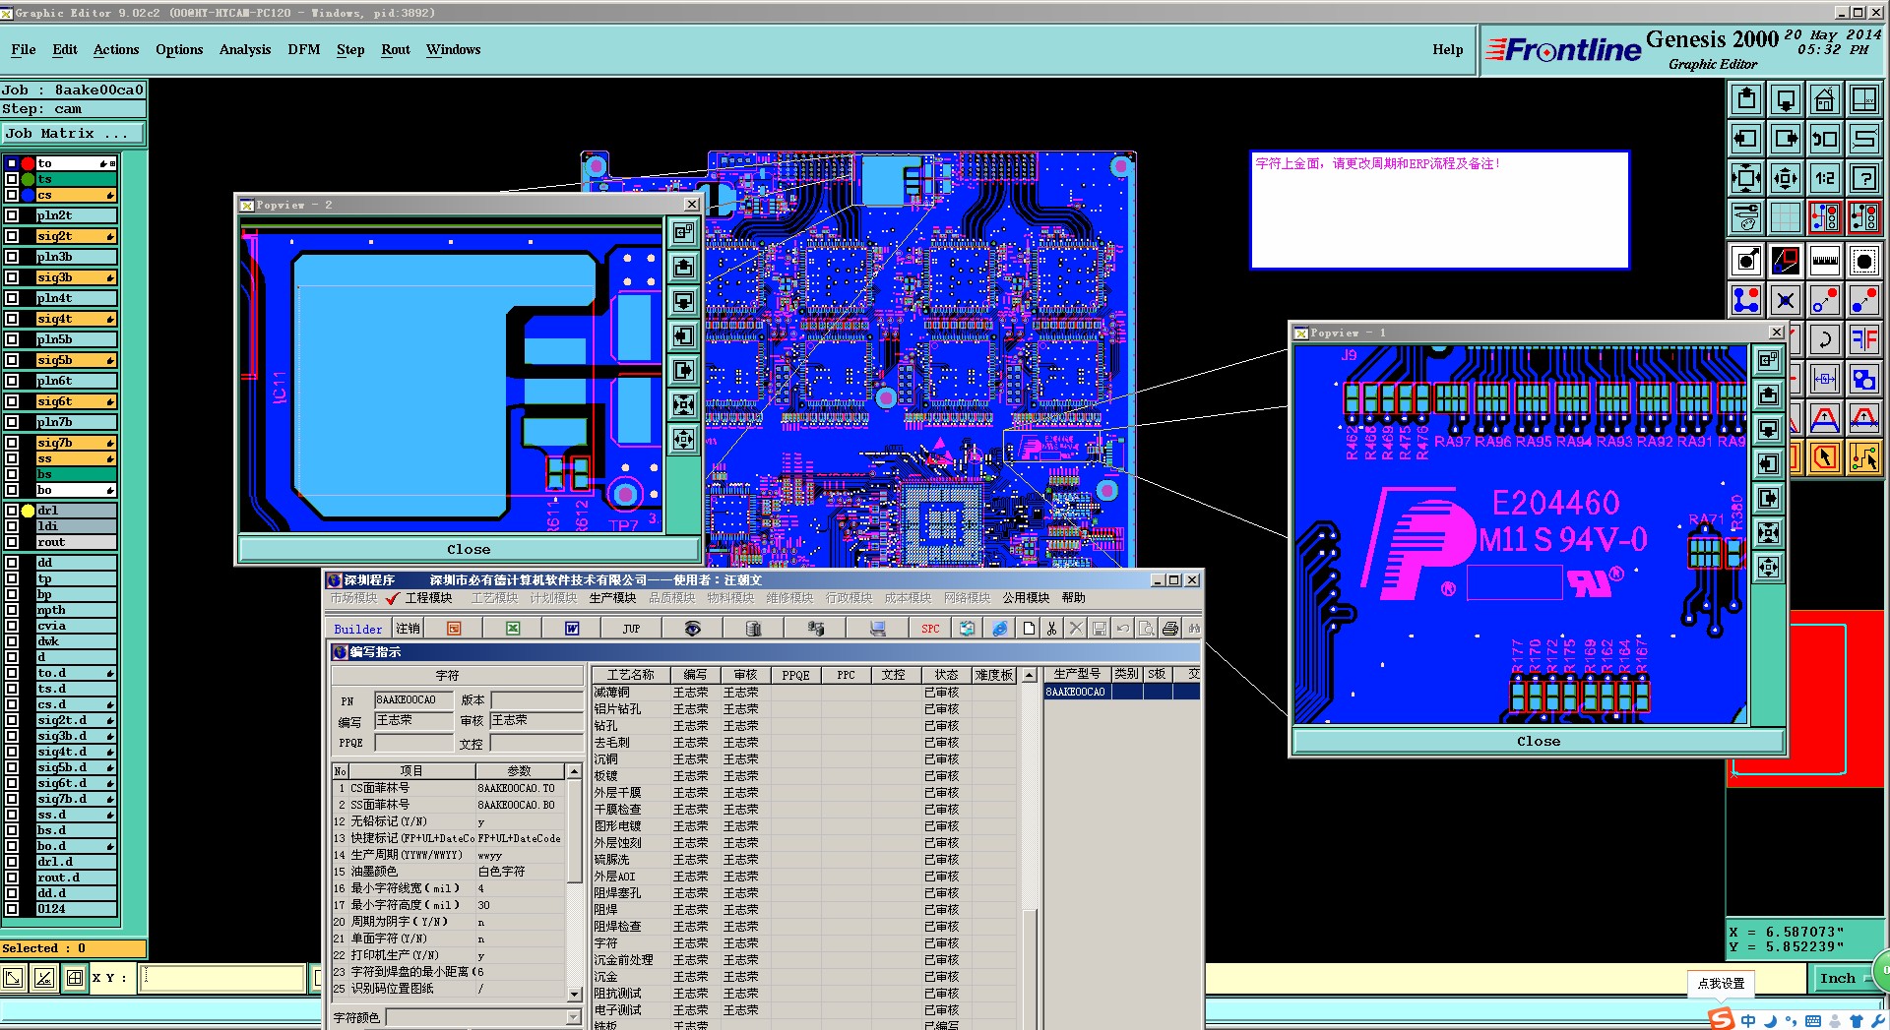Toggle the 'cs' layer display checkbox
This screenshot has height=1030, width=1890.
point(12,195)
